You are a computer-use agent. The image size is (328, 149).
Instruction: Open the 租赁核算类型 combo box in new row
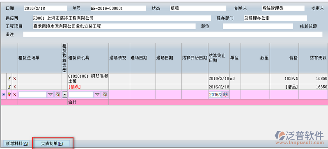coord(64,94)
